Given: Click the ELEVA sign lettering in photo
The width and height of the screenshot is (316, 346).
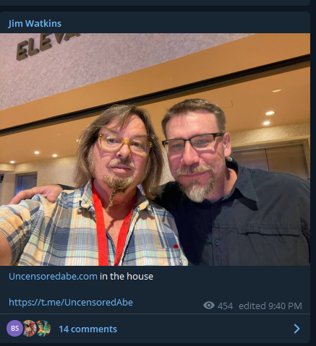Looking at the screenshot, I should (x=47, y=46).
